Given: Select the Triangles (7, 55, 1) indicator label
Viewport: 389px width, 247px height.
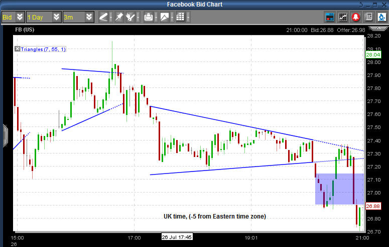Looking at the screenshot, I should (x=43, y=49).
